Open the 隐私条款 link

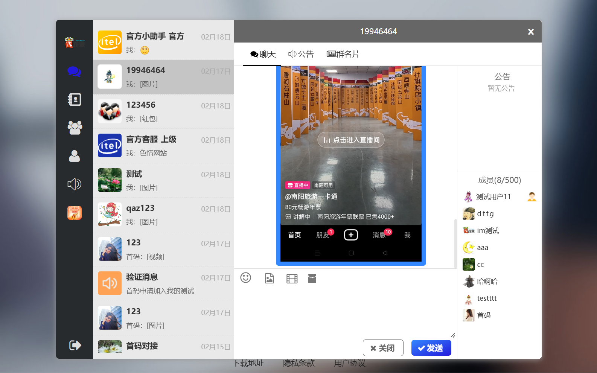pyautogui.click(x=298, y=363)
